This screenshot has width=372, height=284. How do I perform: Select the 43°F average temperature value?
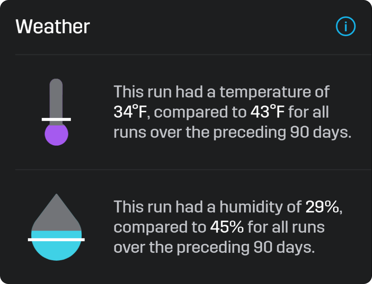[x=267, y=112]
